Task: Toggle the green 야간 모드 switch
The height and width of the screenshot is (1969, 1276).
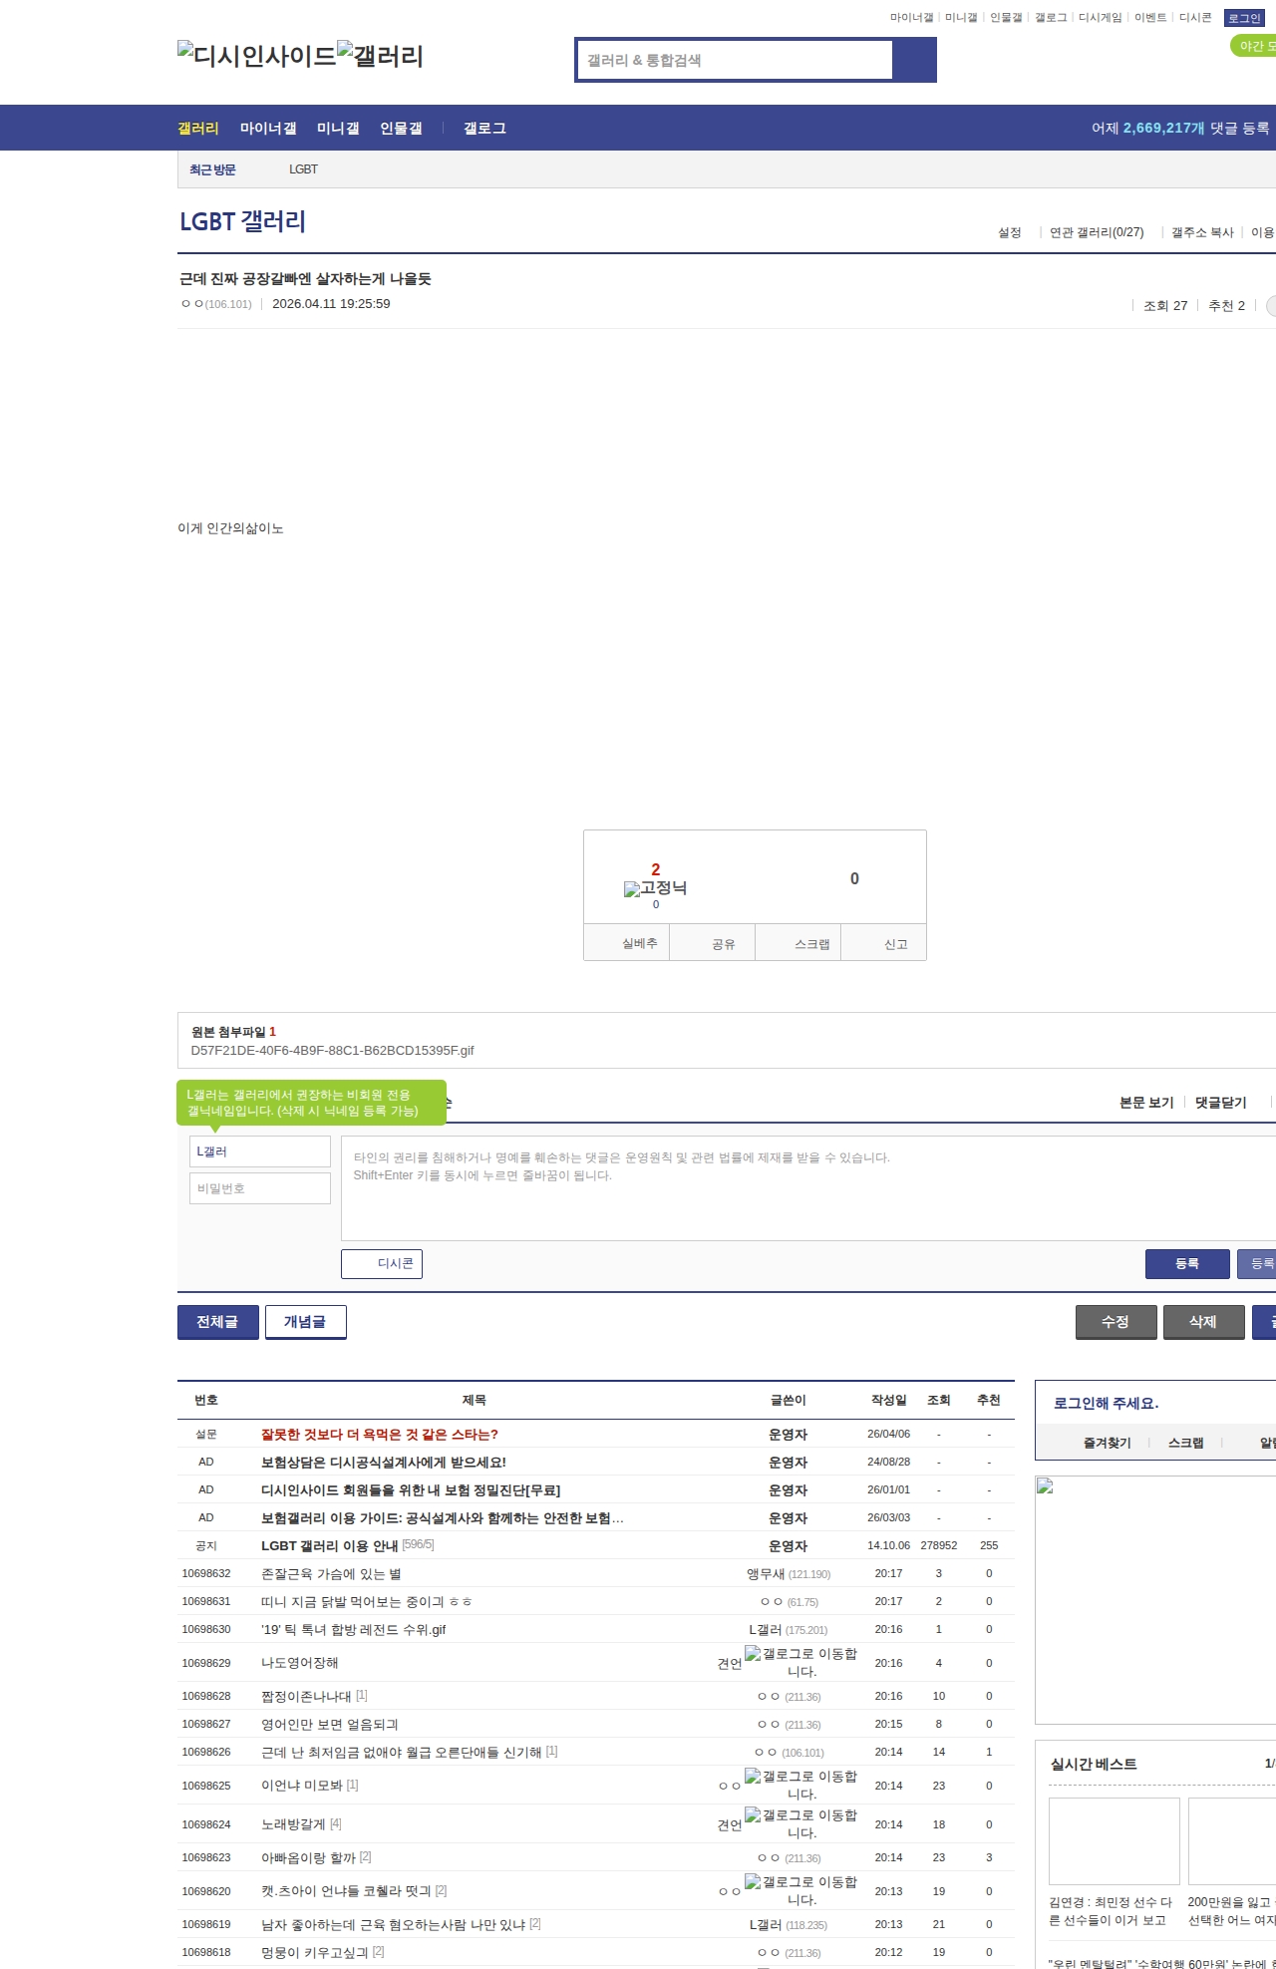Action: [x=1254, y=46]
